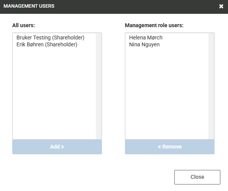Click the "All users:" label

point(23,25)
